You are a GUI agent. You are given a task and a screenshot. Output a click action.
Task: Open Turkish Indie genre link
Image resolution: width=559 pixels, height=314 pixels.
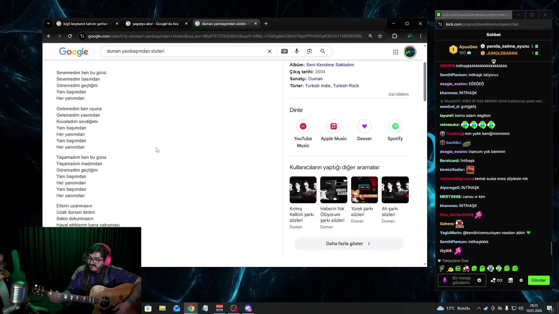[317, 85]
